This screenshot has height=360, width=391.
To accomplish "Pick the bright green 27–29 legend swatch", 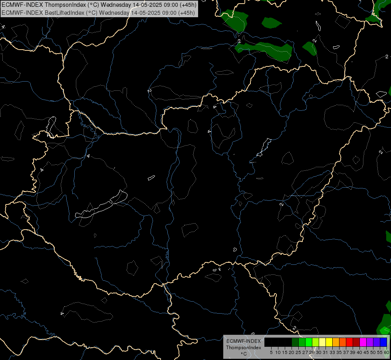I will click(309, 342).
